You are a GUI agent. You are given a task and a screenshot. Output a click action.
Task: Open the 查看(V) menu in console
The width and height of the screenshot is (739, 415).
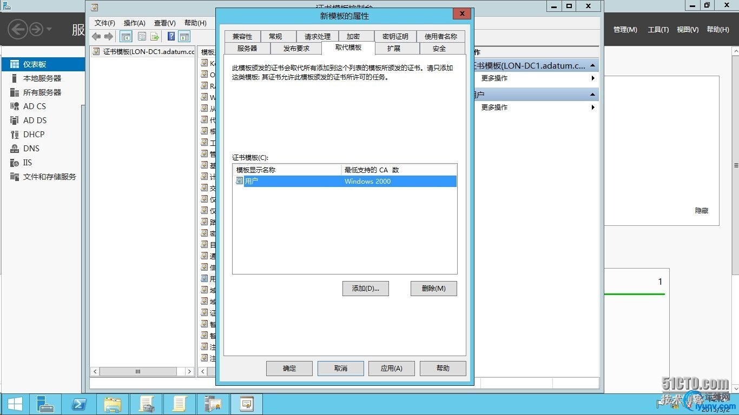(165, 23)
